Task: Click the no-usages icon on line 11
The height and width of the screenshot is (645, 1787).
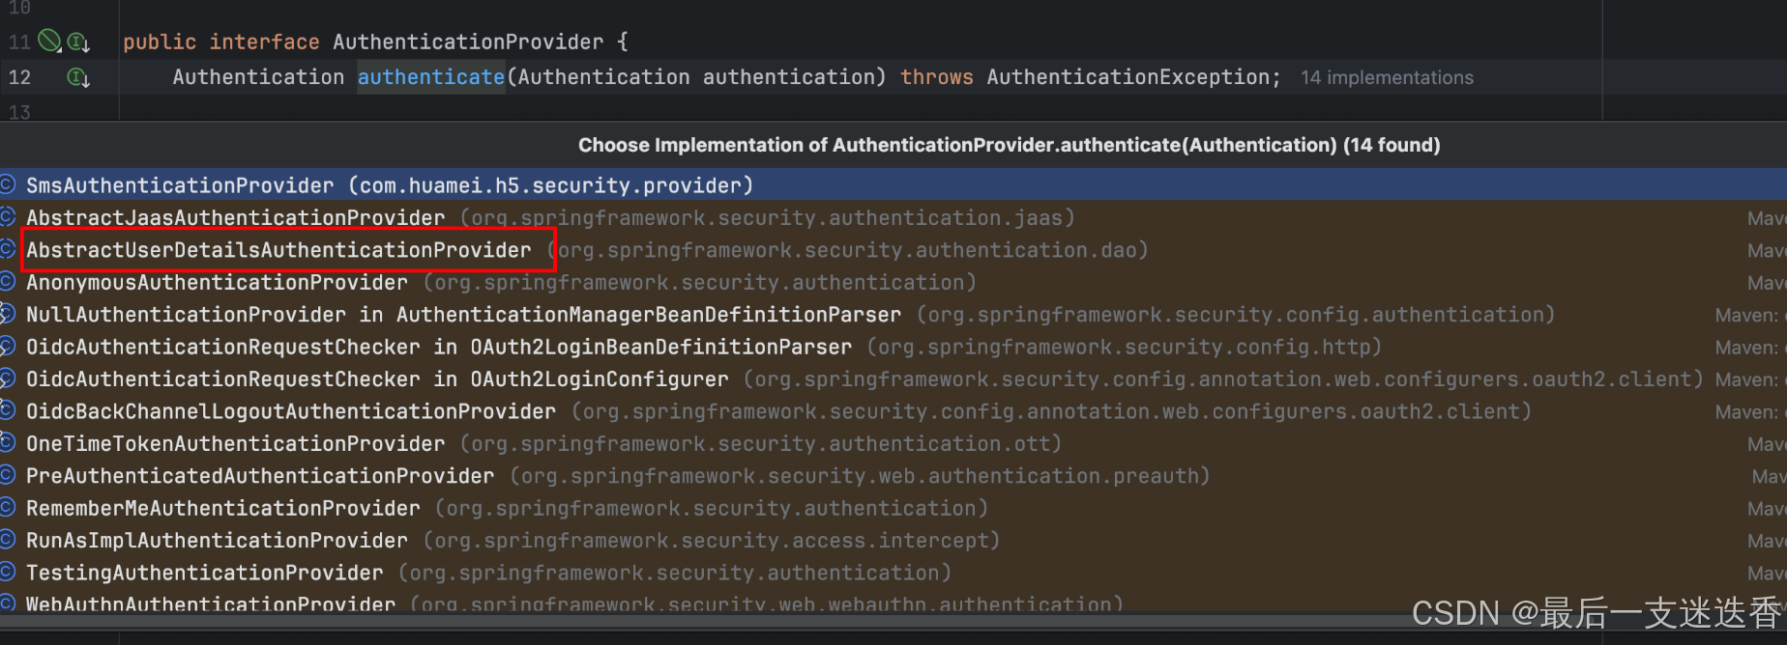Action: tap(49, 41)
